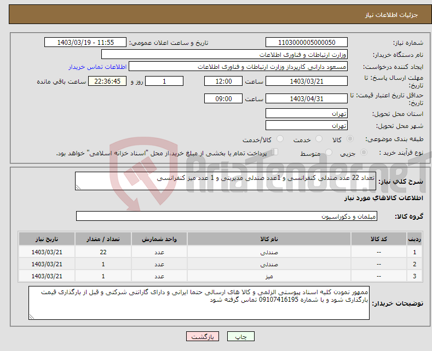Image resolution: width=432 pixels, height=351 pixels.
Task: Select the کالا radio button
Action: coord(350,139)
